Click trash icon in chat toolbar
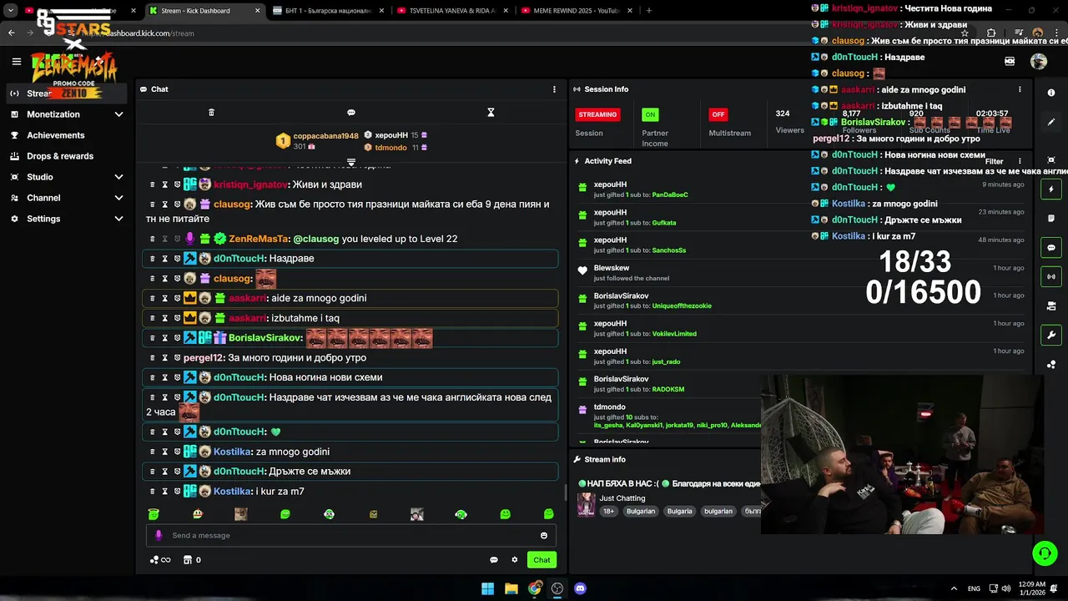 [211, 112]
